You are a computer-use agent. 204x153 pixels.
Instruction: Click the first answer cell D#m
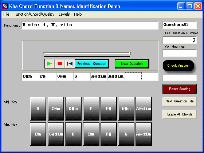coord(31,76)
